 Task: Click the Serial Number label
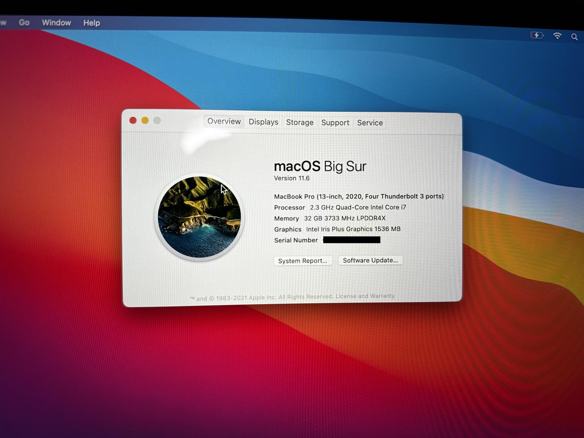pyautogui.click(x=296, y=240)
